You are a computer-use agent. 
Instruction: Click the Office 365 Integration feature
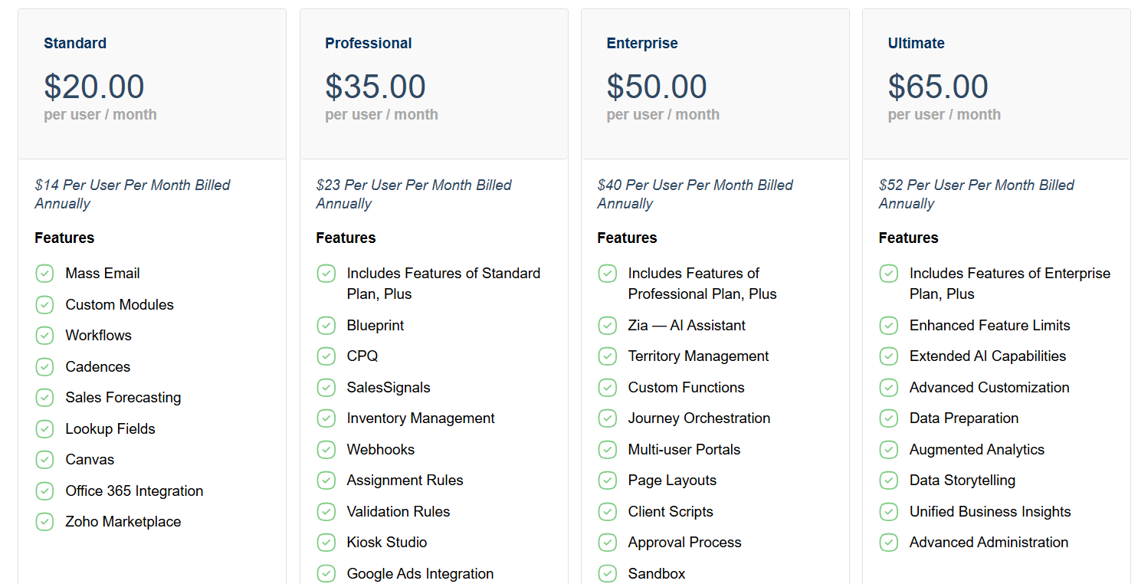coord(134,491)
